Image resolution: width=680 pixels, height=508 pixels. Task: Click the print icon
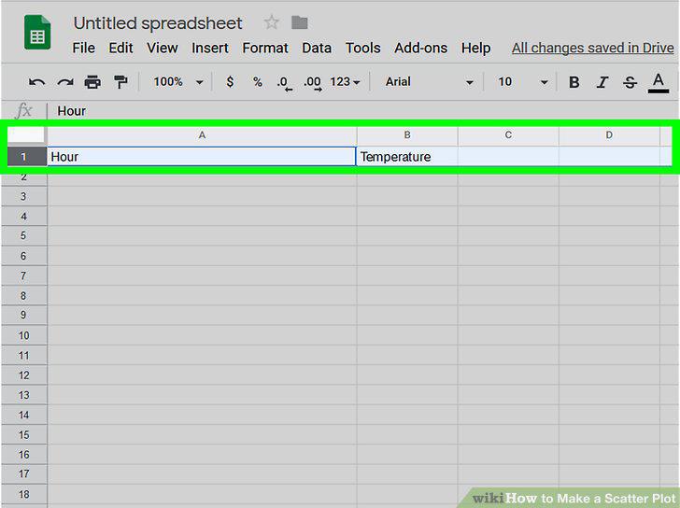92,82
